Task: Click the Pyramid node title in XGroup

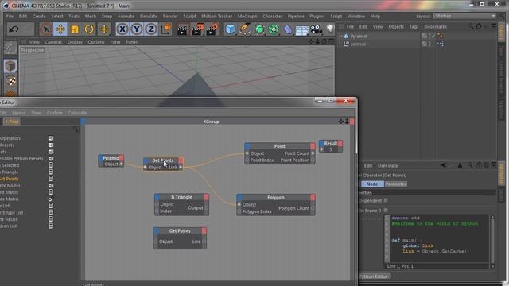Action: pyautogui.click(x=111, y=158)
